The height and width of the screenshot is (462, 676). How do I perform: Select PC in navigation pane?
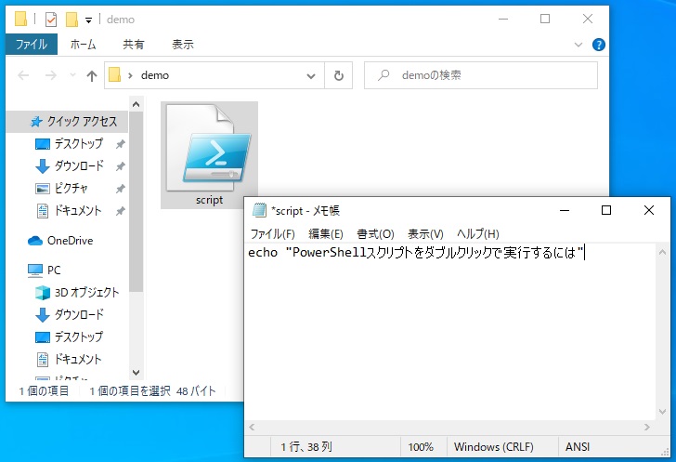[45, 271]
